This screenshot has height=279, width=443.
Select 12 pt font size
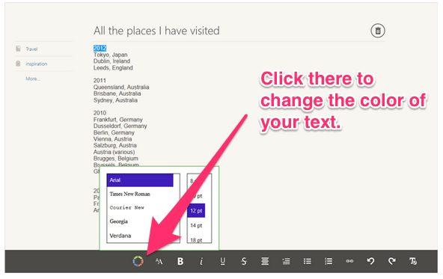click(196, 211)
